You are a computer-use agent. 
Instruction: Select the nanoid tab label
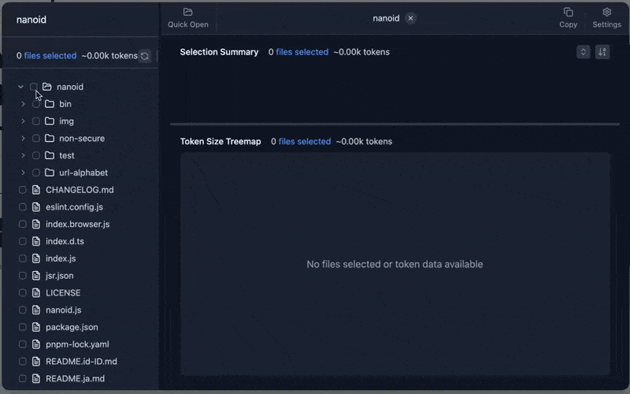coord(386,18)
